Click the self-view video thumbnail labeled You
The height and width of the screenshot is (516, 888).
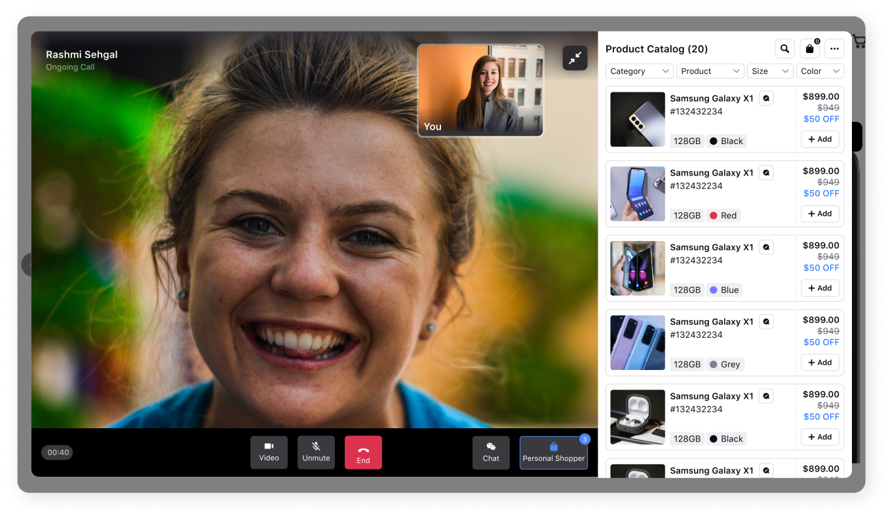pyautogui.click(x=480, y=90)
